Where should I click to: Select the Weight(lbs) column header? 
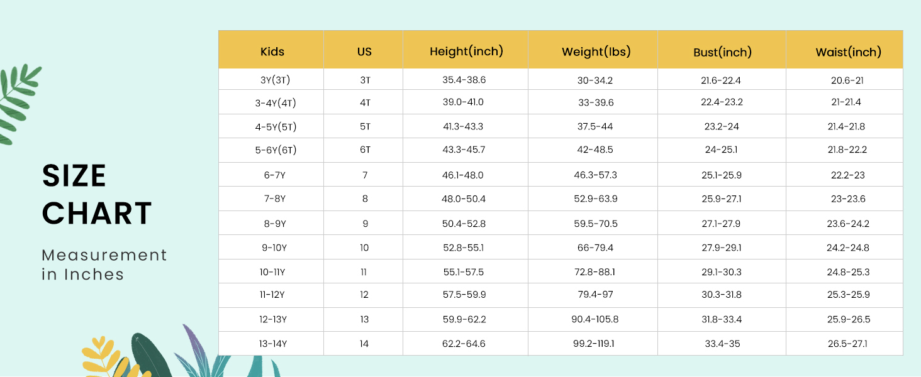click(596, 52)
